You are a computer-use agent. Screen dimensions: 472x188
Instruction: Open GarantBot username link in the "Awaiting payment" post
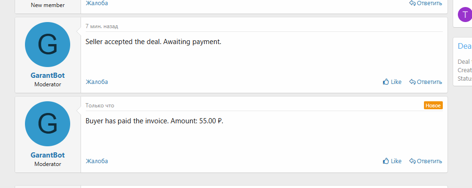pyautogui.click(x=48, y=75)
